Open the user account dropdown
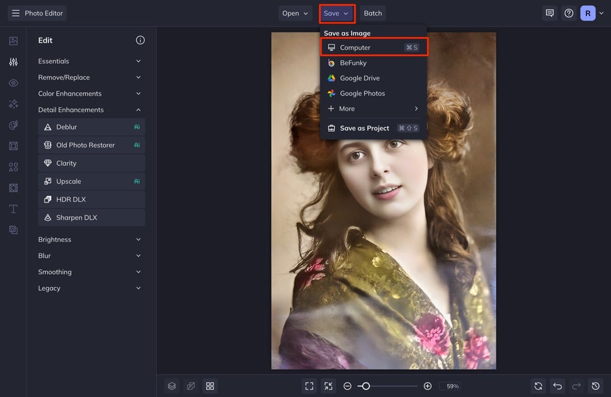Screen dimensions: 611x397 pos(593,13)
